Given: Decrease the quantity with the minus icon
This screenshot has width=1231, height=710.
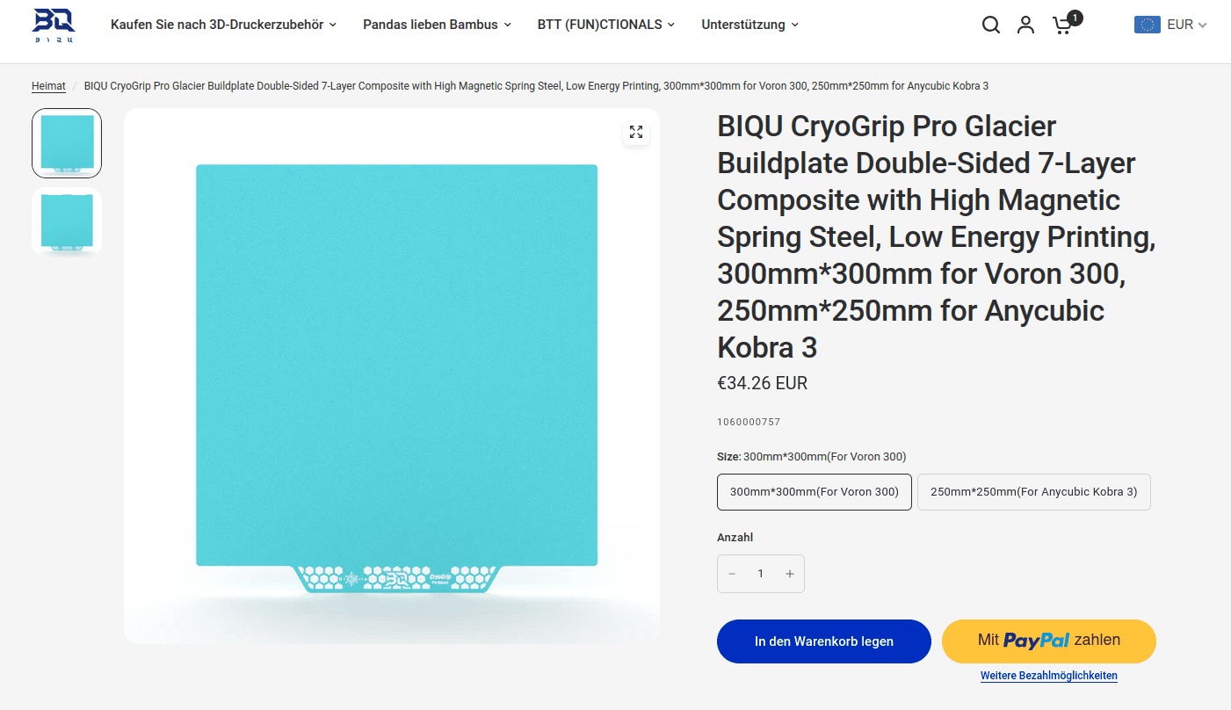Looking at the screenshot, I should (x=732, y=574).
